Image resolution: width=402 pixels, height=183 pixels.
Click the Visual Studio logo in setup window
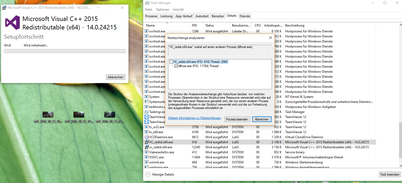pyautogui.click(x=13, y=23)
